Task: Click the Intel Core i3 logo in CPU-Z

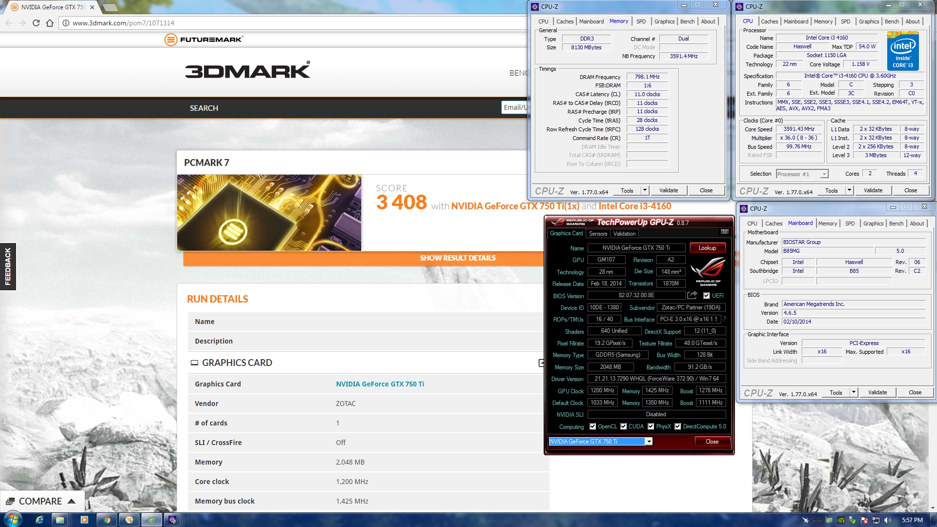Action: click(903, 51)
